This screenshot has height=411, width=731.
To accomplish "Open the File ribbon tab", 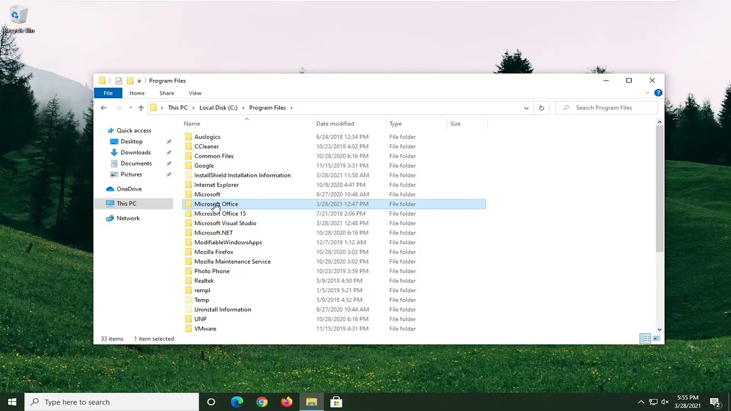I will 108,93.
